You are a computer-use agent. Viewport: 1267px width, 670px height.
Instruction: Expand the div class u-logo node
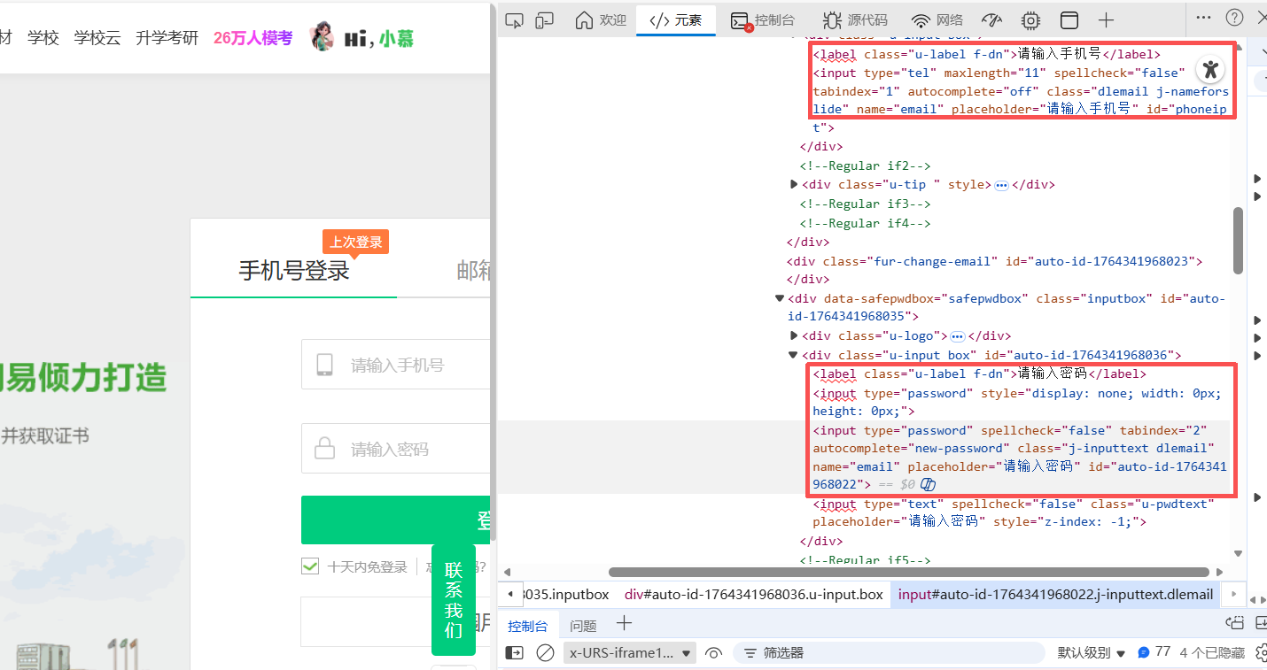coord(794,335)
